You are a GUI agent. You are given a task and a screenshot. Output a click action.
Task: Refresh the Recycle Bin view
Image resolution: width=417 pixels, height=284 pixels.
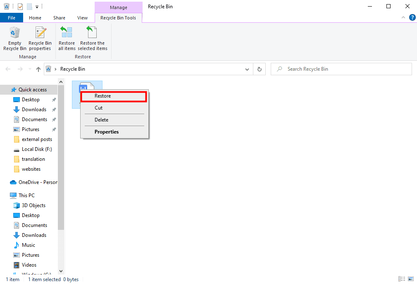pos(260,69)
